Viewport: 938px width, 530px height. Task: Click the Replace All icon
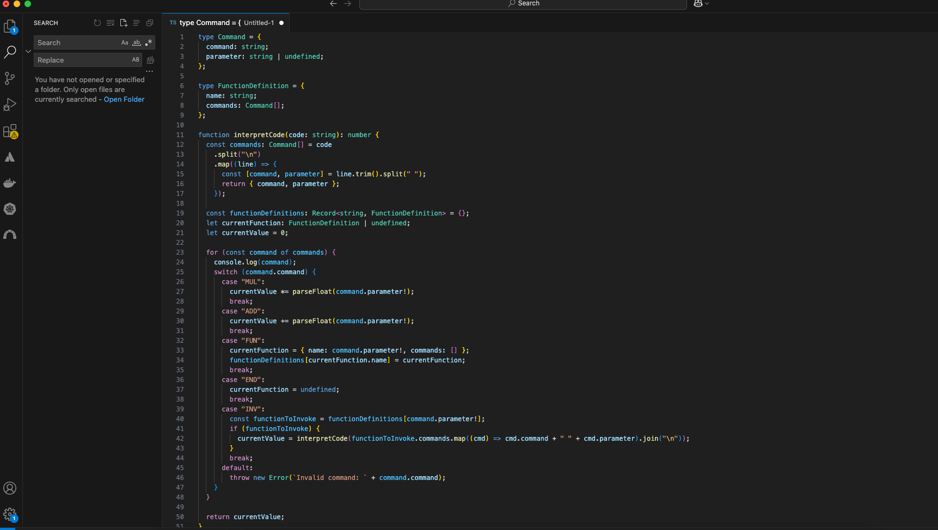(x=151, y=60)
